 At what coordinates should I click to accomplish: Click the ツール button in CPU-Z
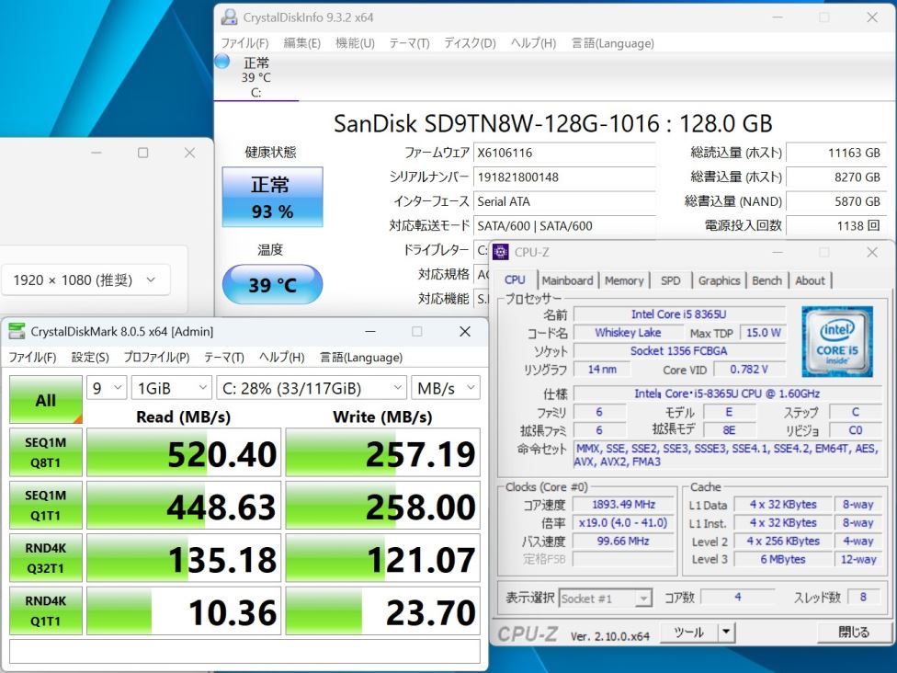click(x=688, y=633)
